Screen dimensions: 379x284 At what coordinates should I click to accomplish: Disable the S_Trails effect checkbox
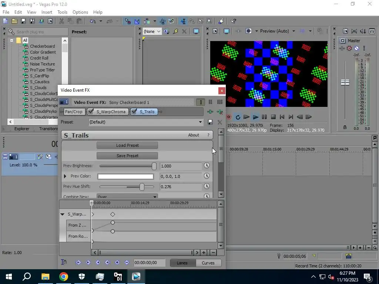coord(134,112)
